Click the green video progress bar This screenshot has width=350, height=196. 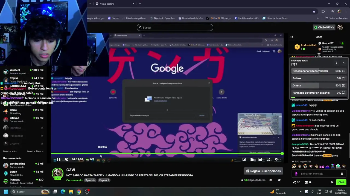[167, 154]
